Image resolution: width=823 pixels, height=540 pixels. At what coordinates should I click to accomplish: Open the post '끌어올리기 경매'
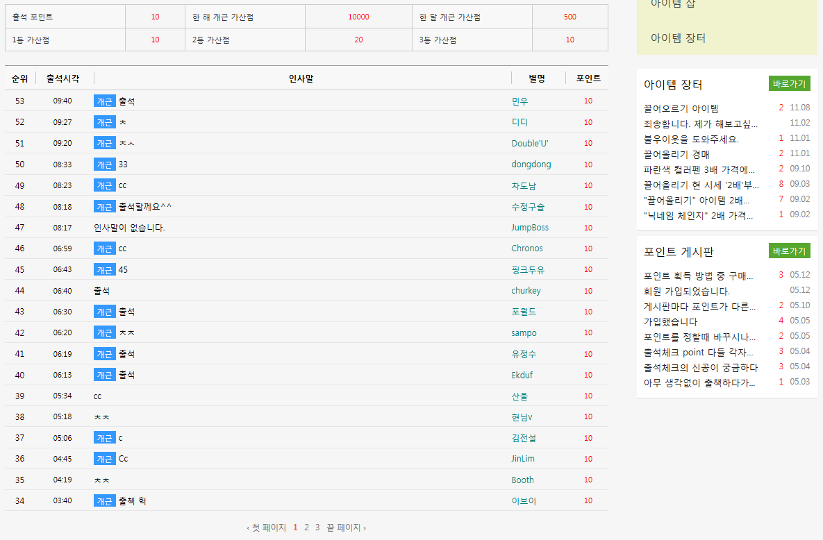coord(676,154)
